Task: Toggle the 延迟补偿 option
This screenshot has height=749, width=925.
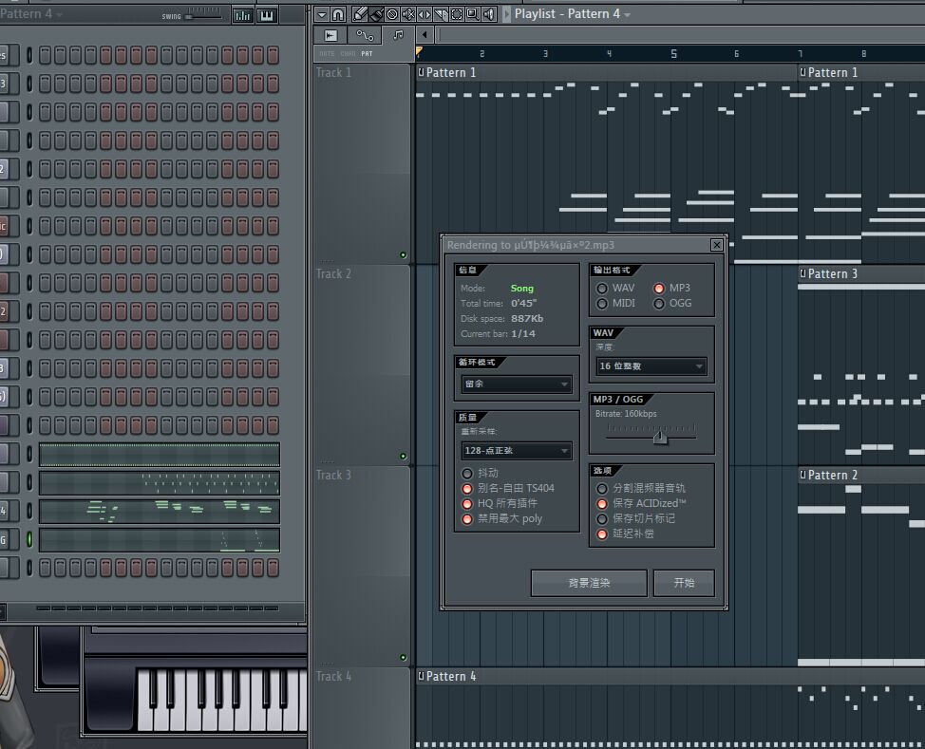Action: click(x=602, y=534)
